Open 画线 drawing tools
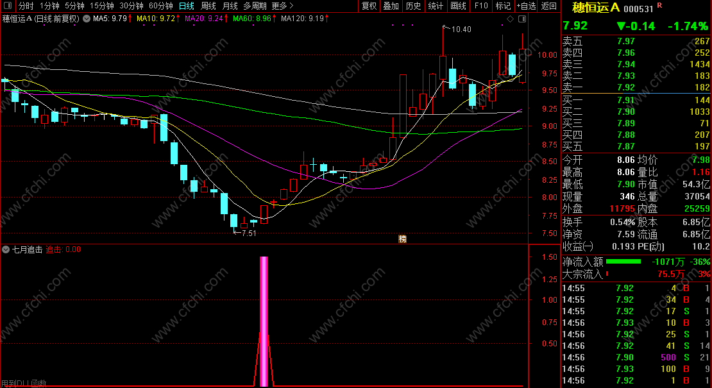Image resolution: width=712 pixels, height=388 pixels. coord(458,6)
